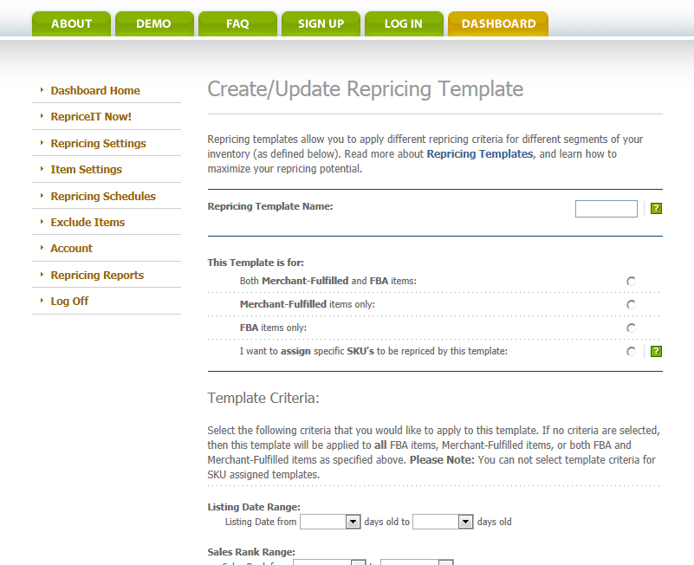Click the Repricing Template Name input box
Image resolution: width=694 pixels, height=565 pixels.
tap(606, 208)
